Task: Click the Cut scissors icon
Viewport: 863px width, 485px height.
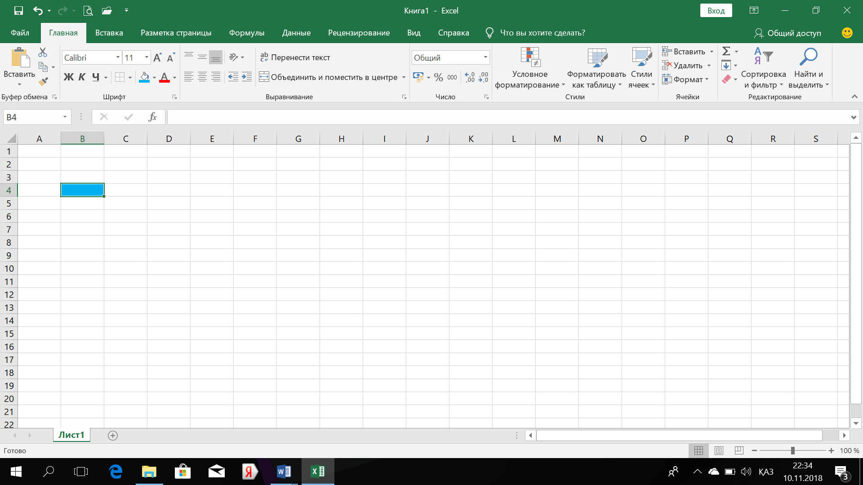Action: (43, 53)
